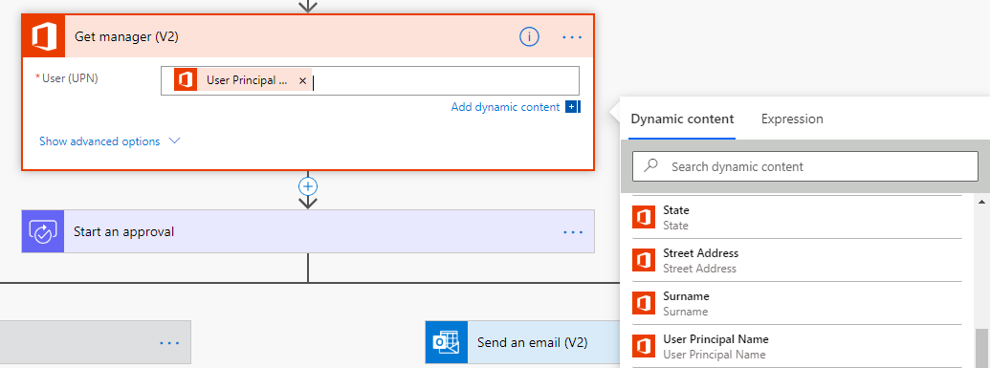Screen dimensions: 990x368
Task: Click the blue plus badge beside Add dynamic content
Action: pos(573,107)
